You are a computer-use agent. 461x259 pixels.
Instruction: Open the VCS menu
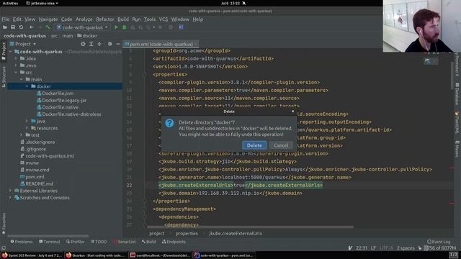[x=164, y=19]
